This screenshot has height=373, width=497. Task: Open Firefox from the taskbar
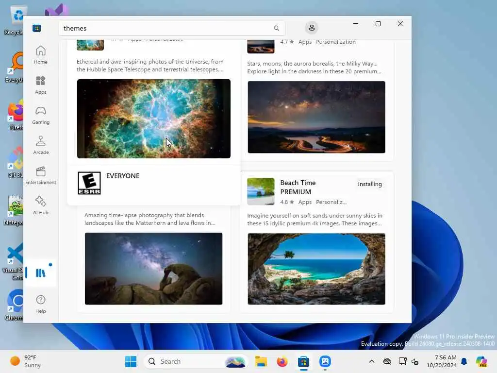point(282,361)
